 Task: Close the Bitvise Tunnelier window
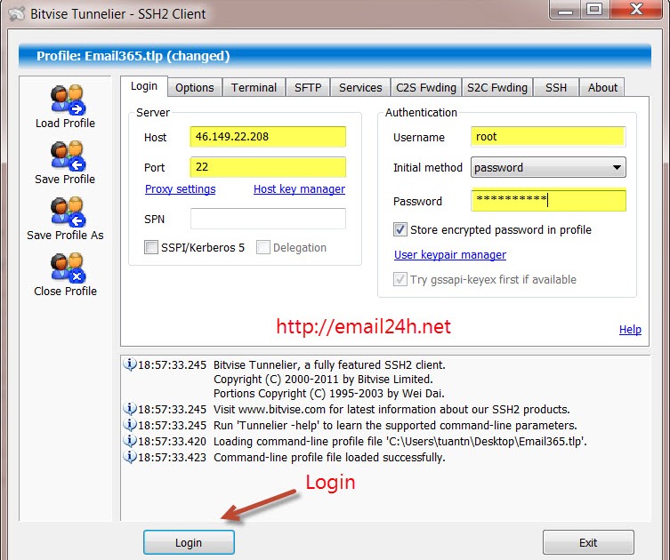pyautogui.click(x=636, y=10)
